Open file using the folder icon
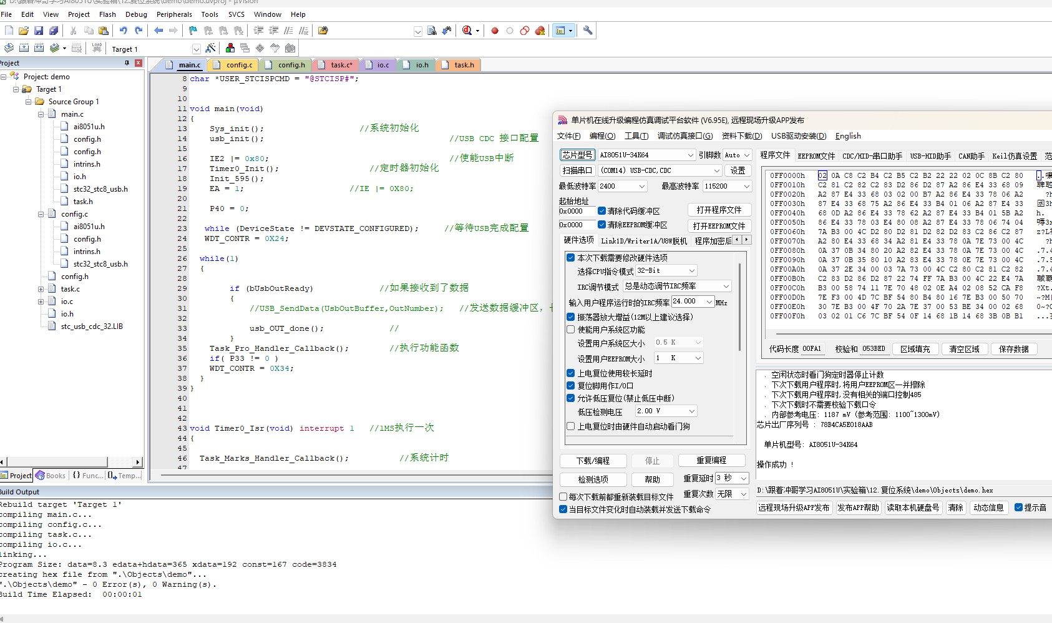This screenshot has height=623, width=1052. (24, 31)
